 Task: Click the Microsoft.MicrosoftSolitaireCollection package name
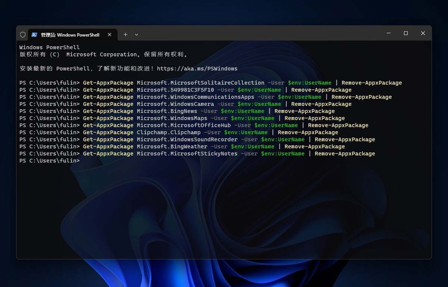point(200,83)
